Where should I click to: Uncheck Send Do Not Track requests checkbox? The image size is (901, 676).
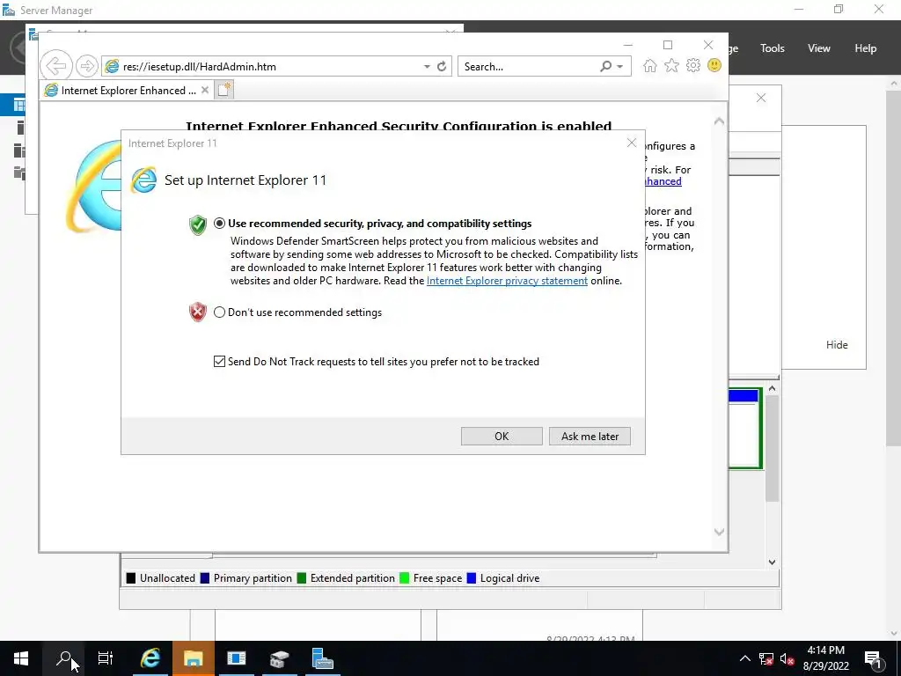pyautogui.click(x=219, y=361)
